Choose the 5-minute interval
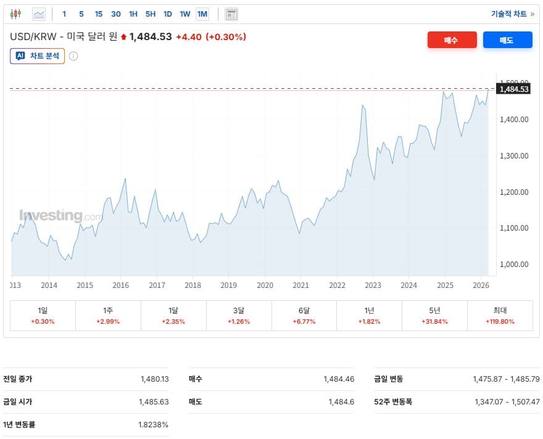This screenshot has width=543, height=439. 81,14
